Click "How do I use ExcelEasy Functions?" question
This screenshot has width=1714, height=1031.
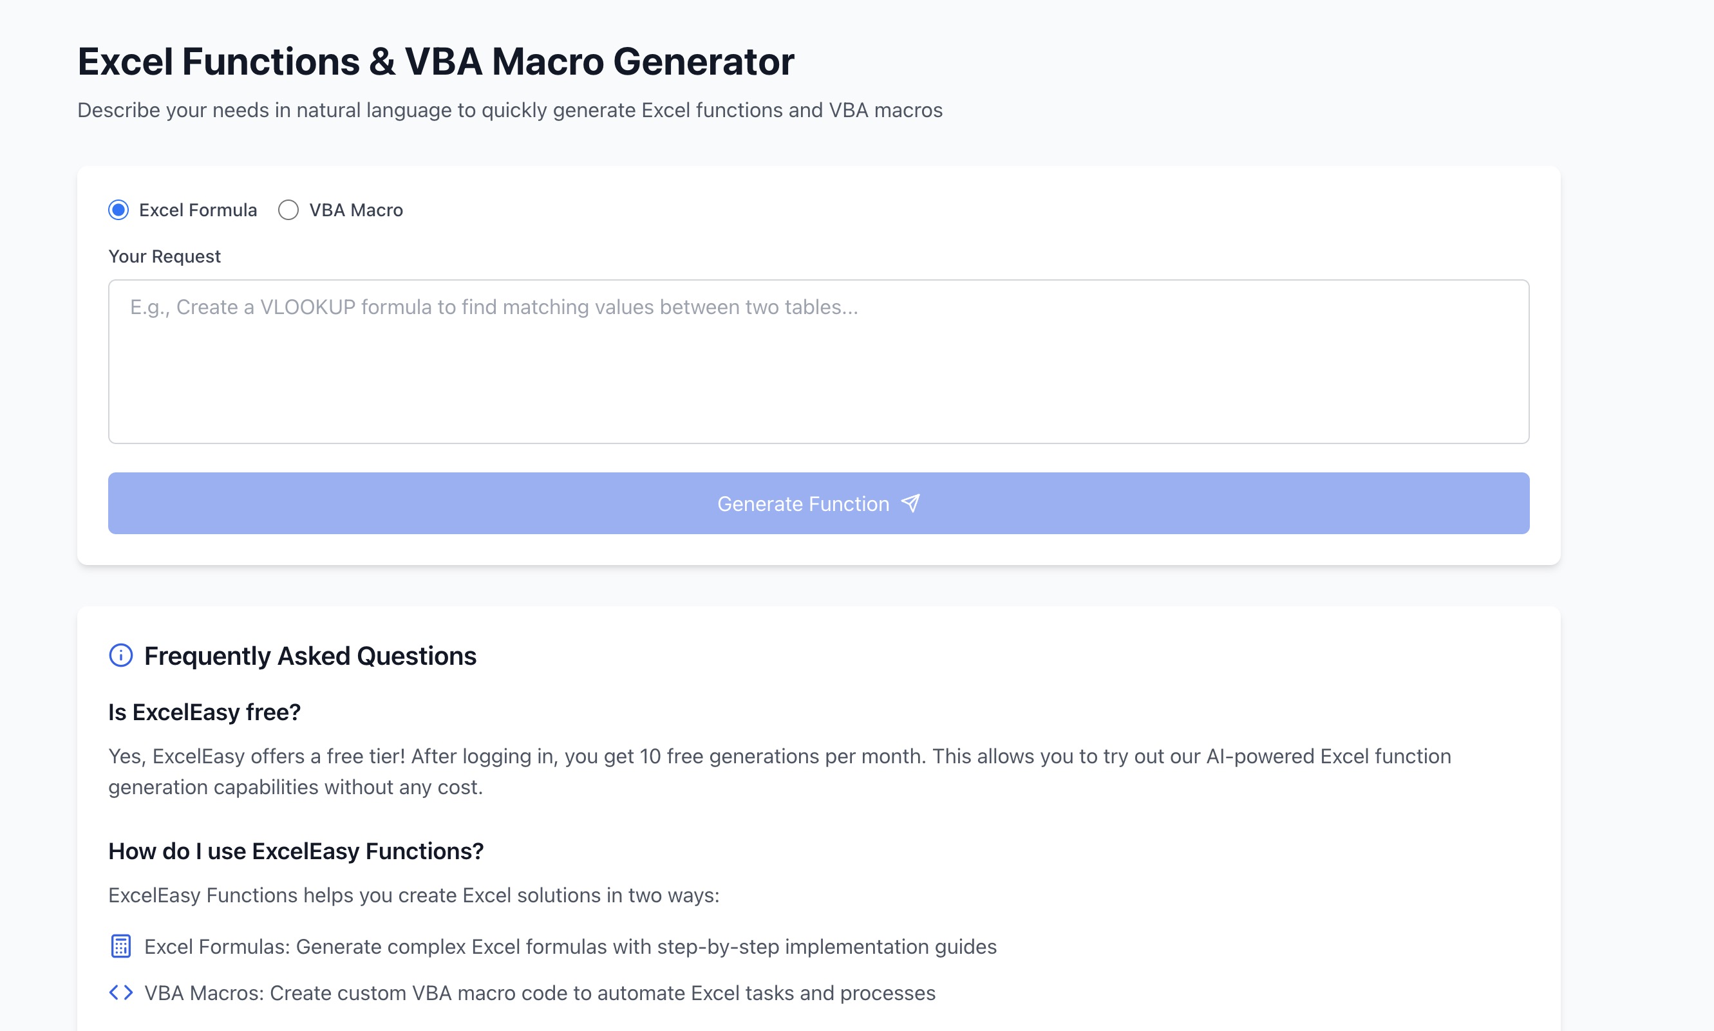click(x=296, y=851)
